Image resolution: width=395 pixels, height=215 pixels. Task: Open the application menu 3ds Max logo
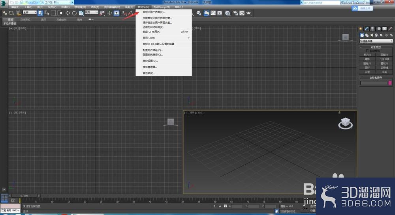click(x=4, y=4)
